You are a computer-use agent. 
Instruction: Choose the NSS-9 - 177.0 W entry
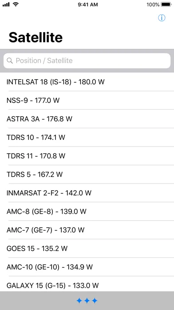point(87,100)
